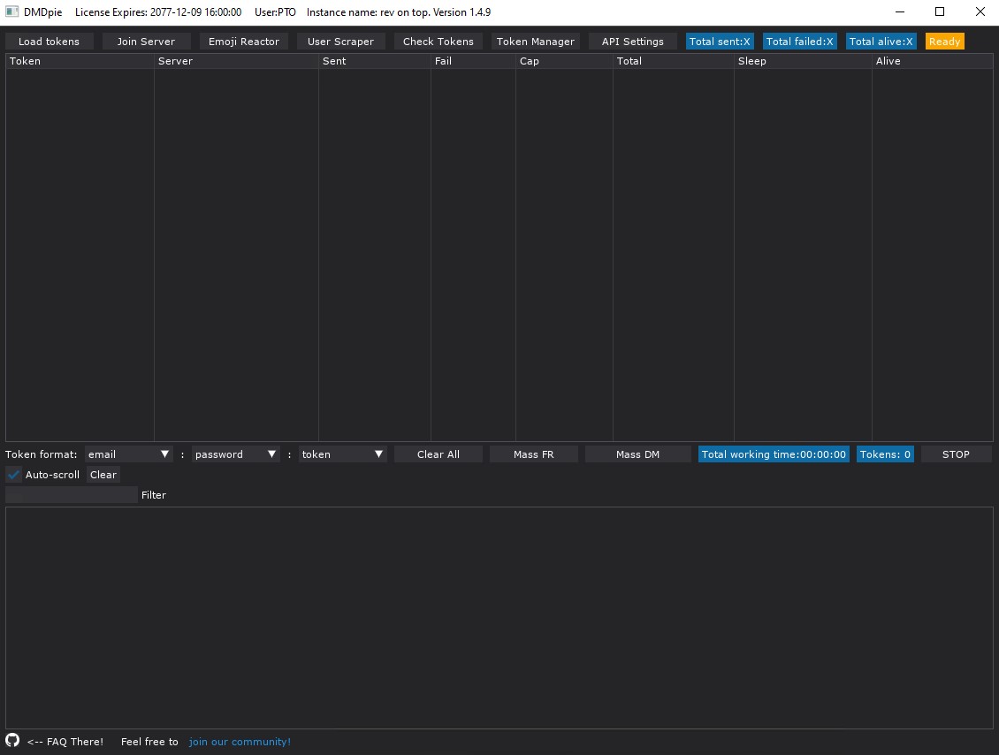
Task: Sort by the Total column header
Action: [x=674, y=61]
